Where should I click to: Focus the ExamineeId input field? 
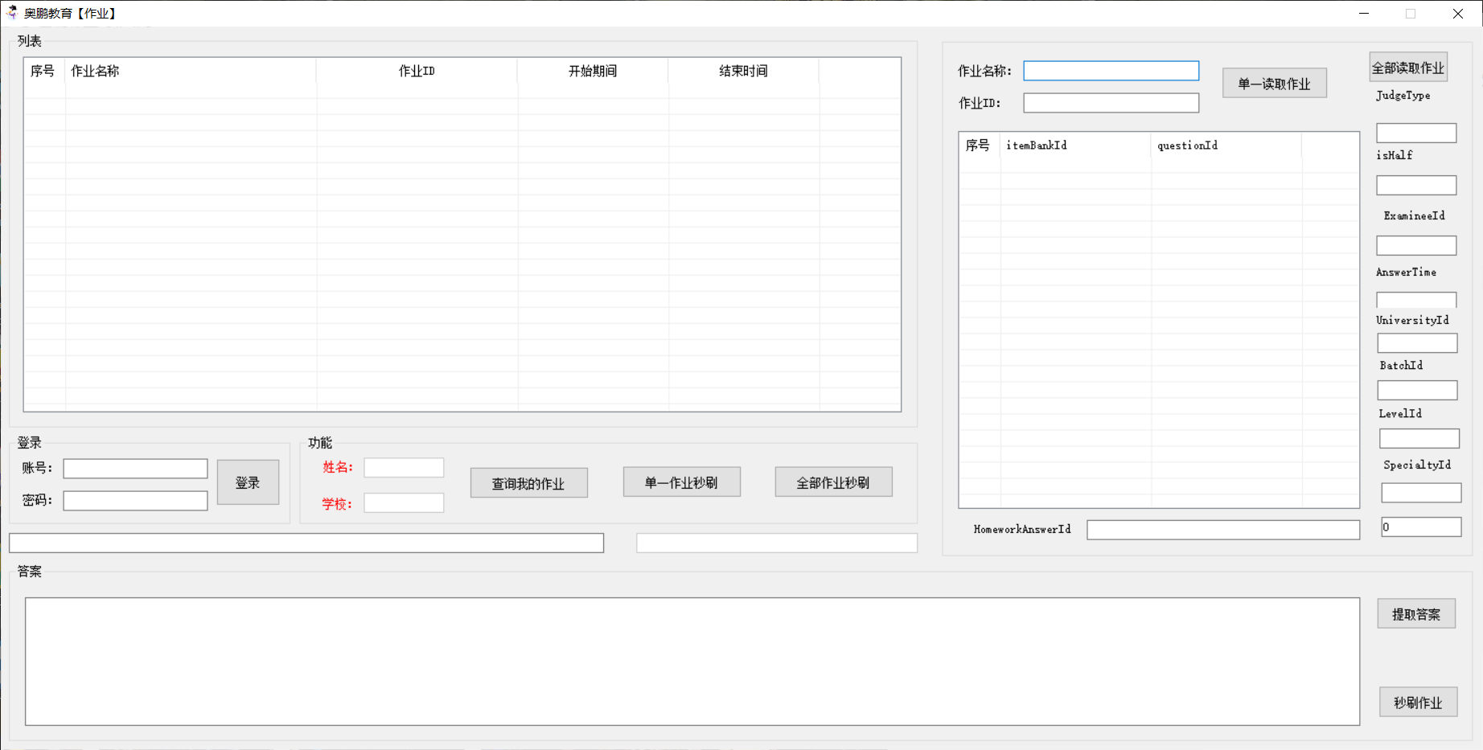[1416, 245]
